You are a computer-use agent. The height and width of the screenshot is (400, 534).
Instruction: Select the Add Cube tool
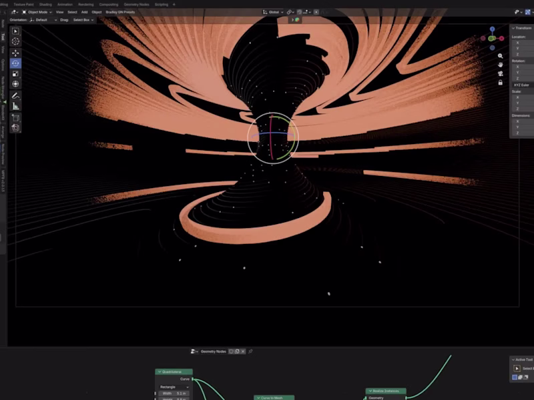(15, 118)
